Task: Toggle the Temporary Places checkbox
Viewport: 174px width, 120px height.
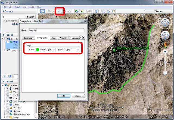Action: coord(5,50)
